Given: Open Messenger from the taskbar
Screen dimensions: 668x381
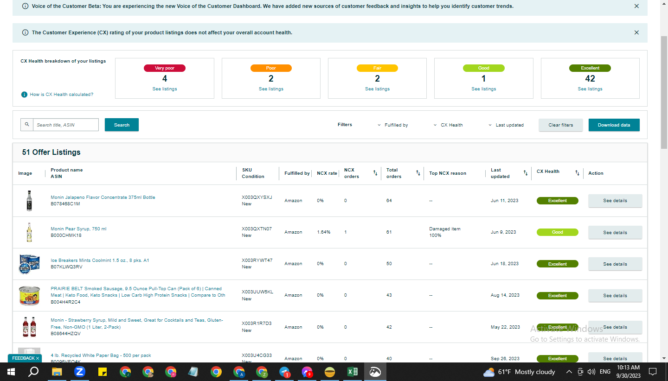Looking at the screenshot, I should (307, 372).
